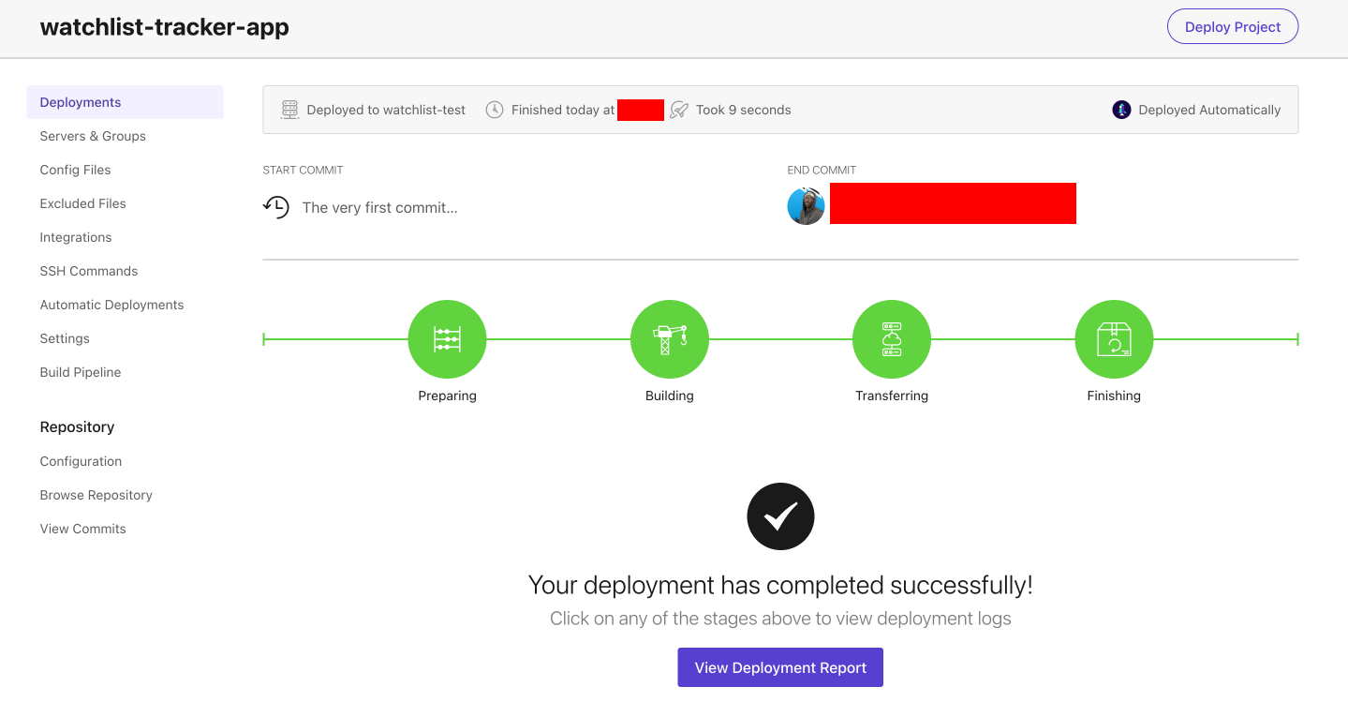The width and height of the screenshot is (1348, 702).
Task: Click the server rack icon beside watchlist-test
Action: pos(289,109)
